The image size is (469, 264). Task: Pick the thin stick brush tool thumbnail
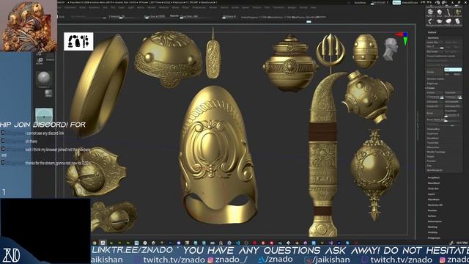448,12
